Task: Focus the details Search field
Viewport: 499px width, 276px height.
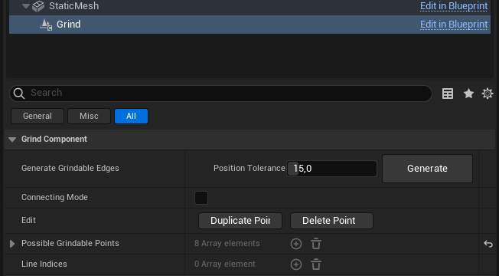Action: 220,93
